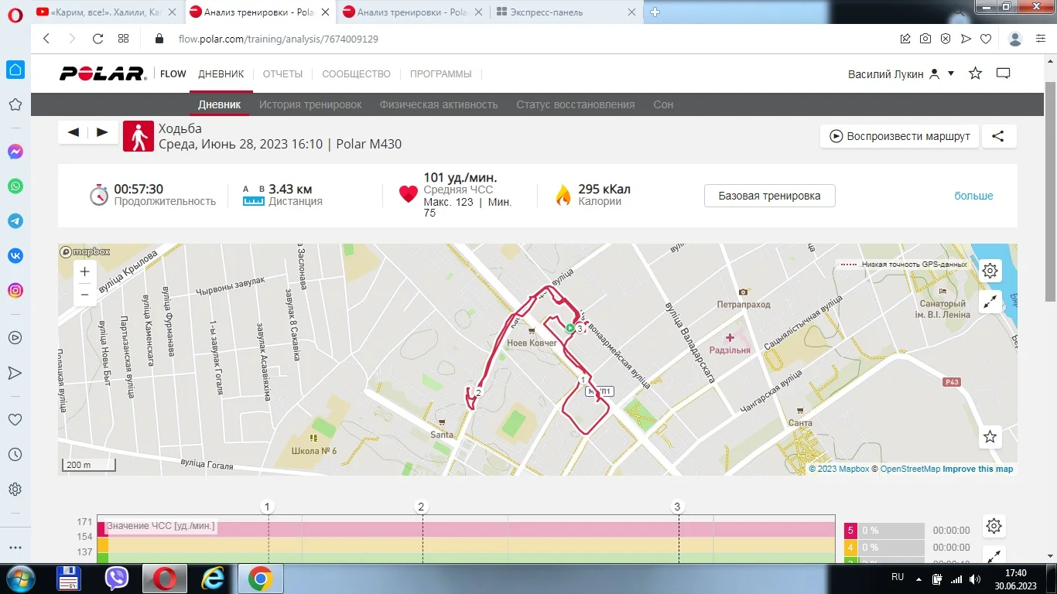Go to the next training session
This screenshot has width=1057, height=594.
pos(103,132)
